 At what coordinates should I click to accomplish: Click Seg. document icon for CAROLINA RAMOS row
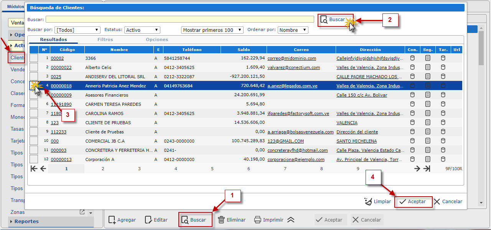(428, 113)
